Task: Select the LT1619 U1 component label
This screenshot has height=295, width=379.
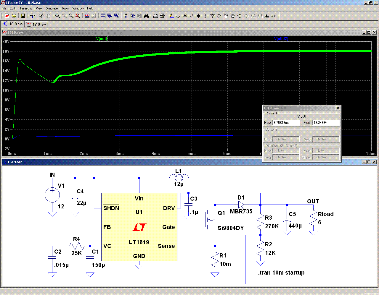Action: tap(139, 242)
